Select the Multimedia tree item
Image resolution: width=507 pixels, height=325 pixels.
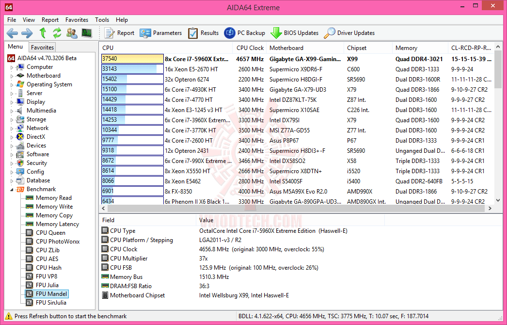pyautogui.click(x=41, y=111)
